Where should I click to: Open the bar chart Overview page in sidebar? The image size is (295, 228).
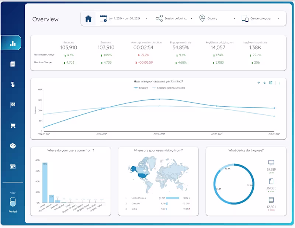tap(13, 43)
